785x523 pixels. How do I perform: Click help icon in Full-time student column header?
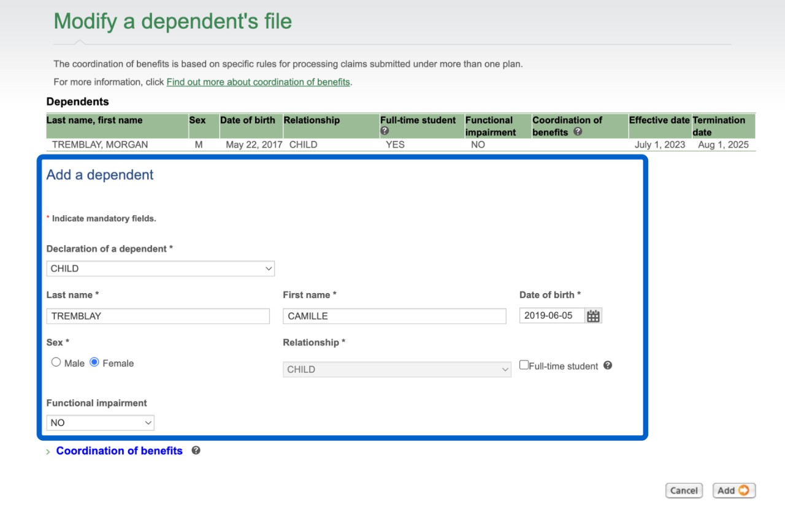385,131
